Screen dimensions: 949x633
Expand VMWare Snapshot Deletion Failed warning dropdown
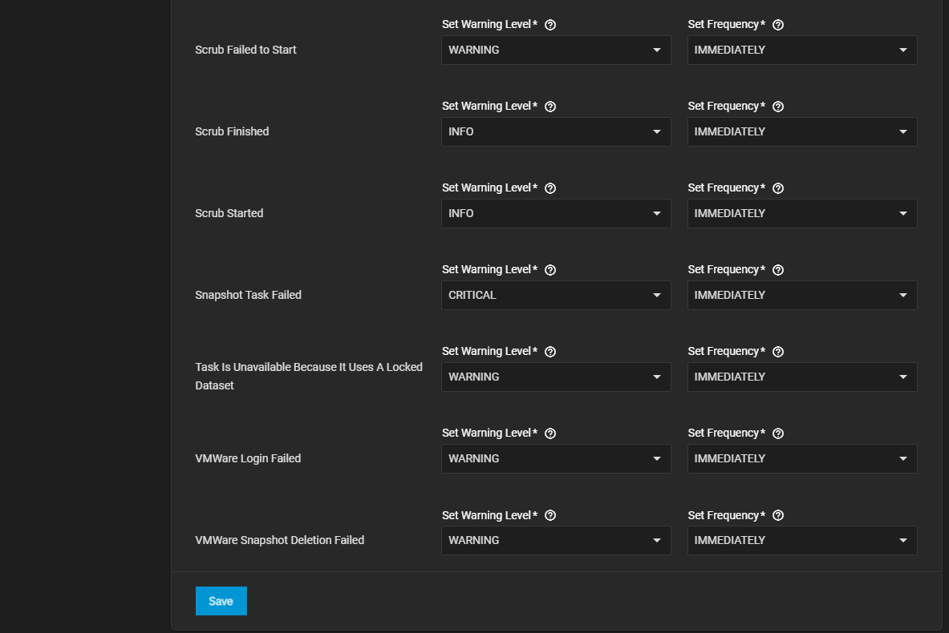click(x=556, y=540)
